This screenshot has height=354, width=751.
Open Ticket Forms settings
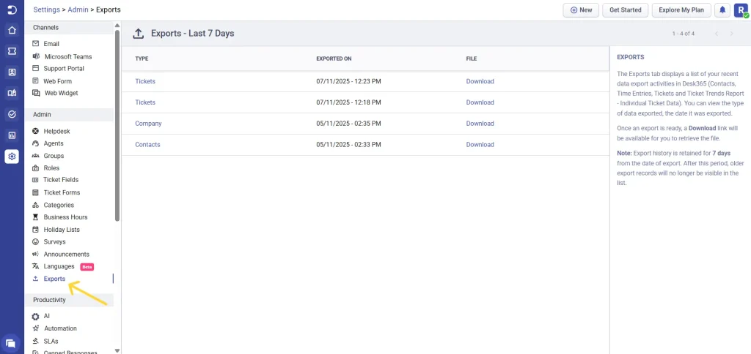coord(62,192)
